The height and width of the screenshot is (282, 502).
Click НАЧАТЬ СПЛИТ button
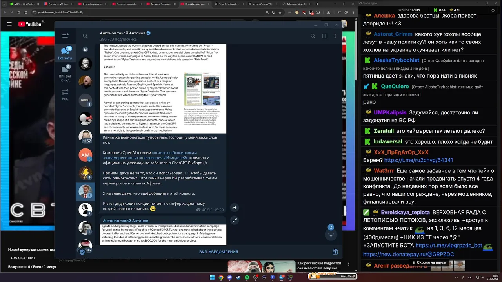[x=23, y=258]
